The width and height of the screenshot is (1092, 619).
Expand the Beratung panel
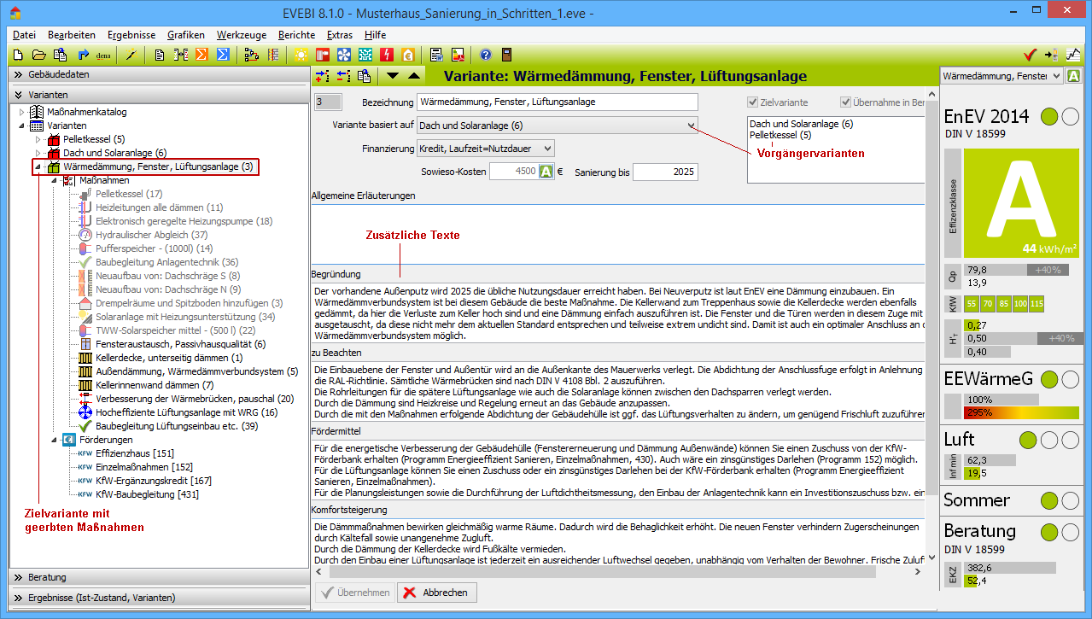(160, 577)
